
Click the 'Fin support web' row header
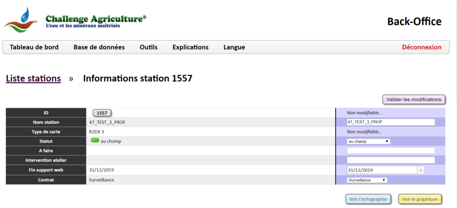46,170
